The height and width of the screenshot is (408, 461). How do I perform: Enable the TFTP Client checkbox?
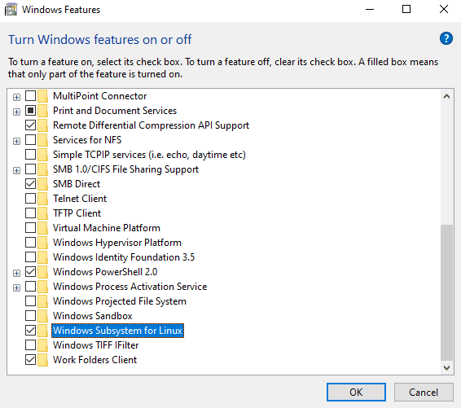coord(31,213)
